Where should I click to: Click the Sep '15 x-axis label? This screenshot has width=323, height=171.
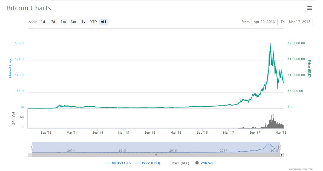150,133
